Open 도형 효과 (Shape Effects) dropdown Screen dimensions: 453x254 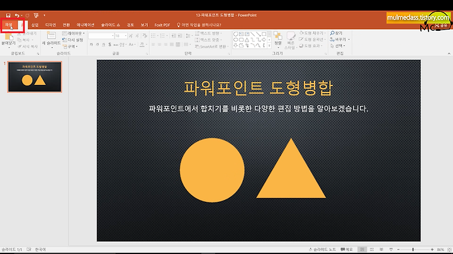tap(310, 46)
